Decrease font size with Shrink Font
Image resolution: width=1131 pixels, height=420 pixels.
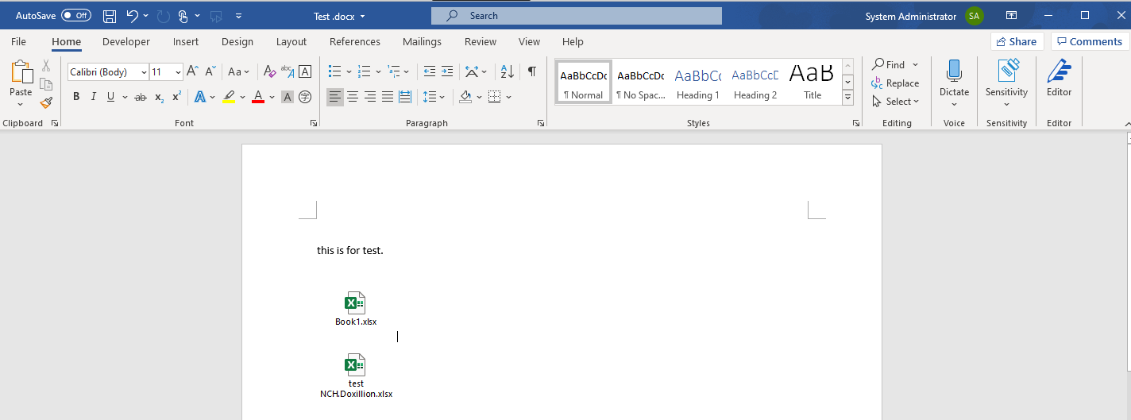tap(210, 71)
